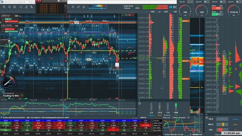
Task: Click the green buyers bar
Action: point(217,14)
